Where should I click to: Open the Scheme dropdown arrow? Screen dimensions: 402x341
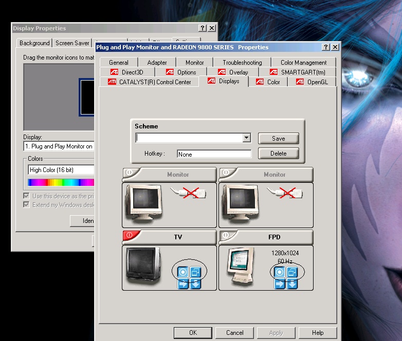click(247, 138)
